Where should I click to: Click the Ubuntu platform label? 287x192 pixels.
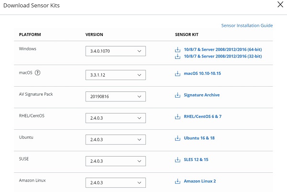(26, 137)
